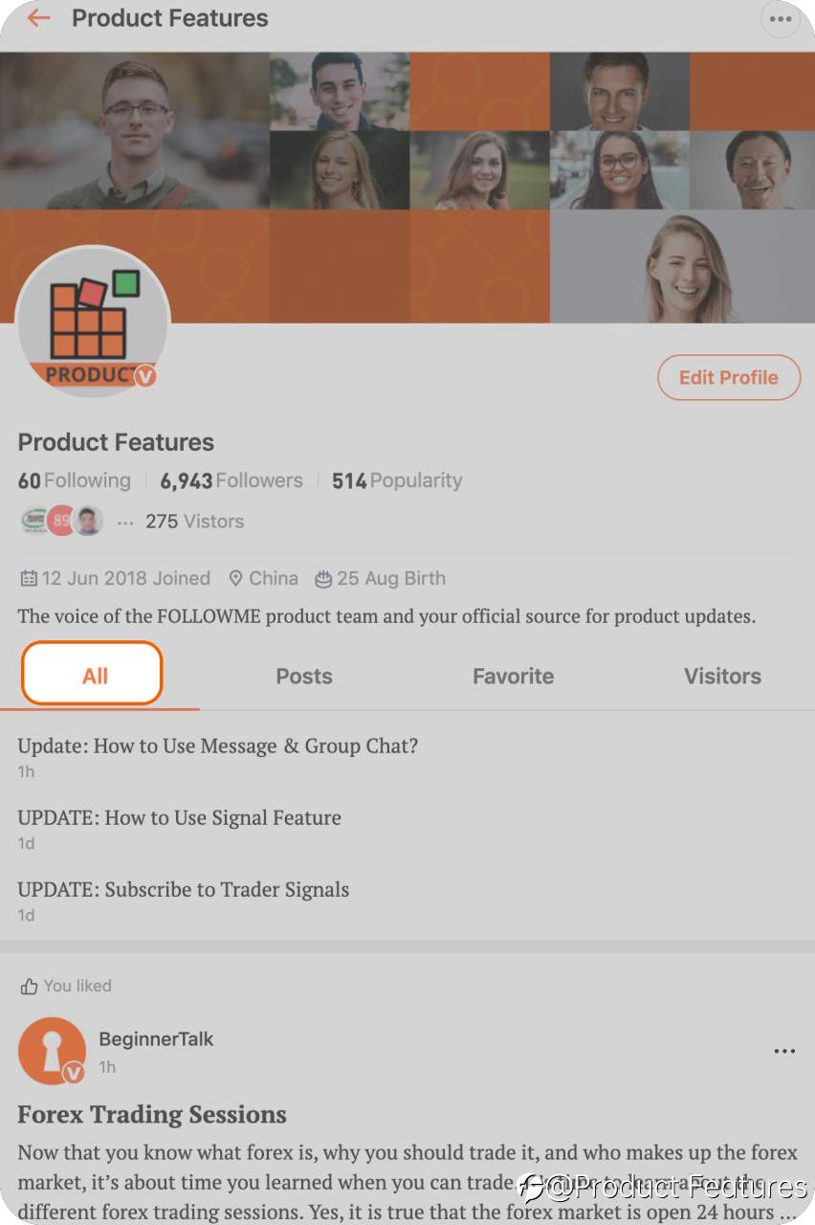Expand visitor avatars ellipsis near 275 Vistors
This screenshot has width=815, height=1225.
point(125,522)
